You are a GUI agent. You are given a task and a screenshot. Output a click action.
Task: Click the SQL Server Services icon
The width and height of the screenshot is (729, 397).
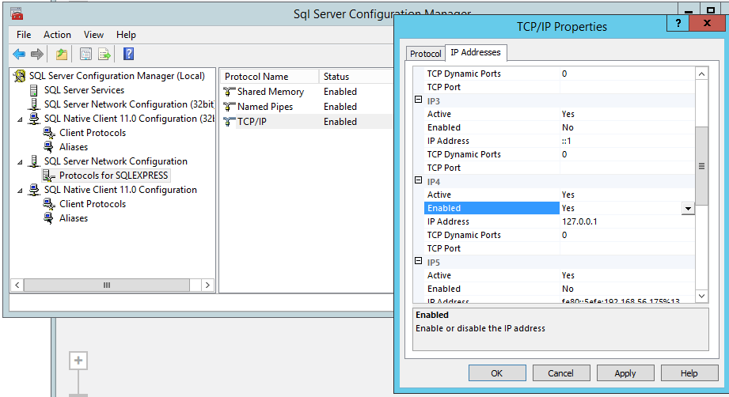click(x=34, y=90)
